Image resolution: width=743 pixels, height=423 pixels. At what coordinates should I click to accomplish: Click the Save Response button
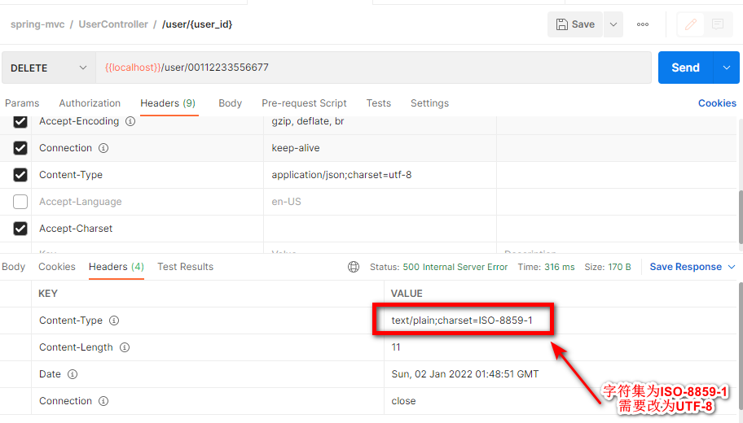(685, 267)
